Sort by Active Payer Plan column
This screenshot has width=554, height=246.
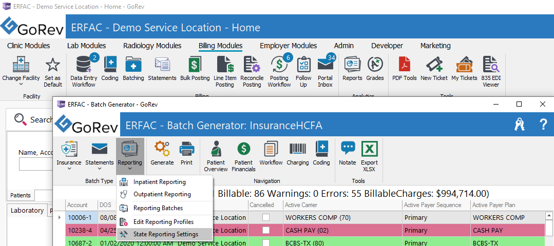tap(507, 205)
